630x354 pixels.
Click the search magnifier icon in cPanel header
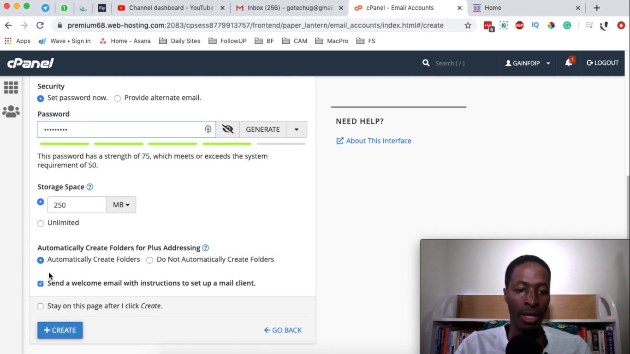[426, 63]
